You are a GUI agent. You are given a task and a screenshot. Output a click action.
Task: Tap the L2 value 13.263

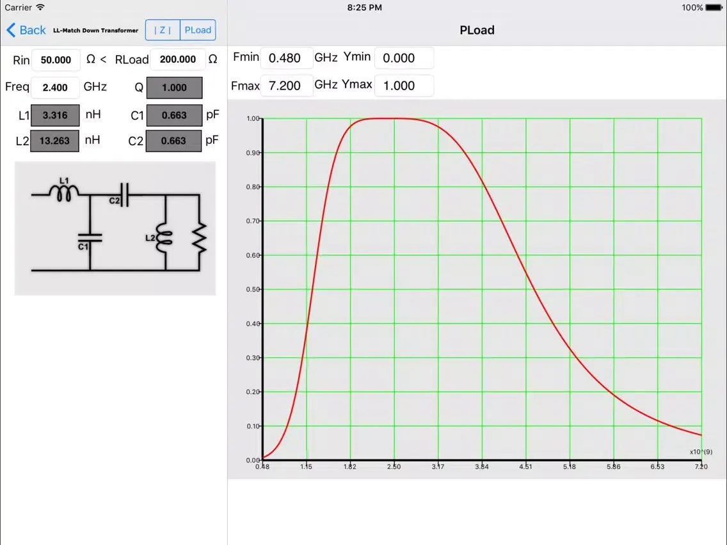tap(54, 141)
